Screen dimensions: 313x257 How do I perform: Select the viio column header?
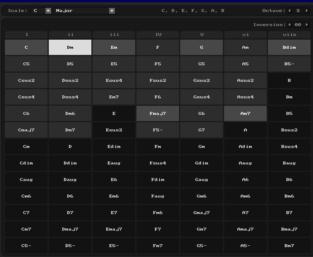[289, 35]
